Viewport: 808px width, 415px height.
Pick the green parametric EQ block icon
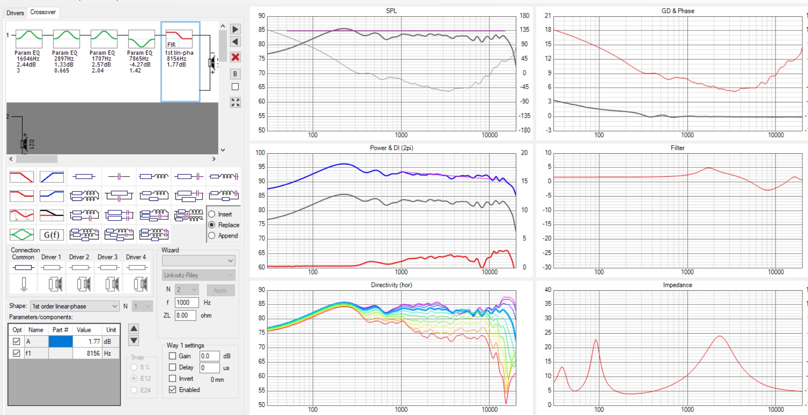pos(21,235)
